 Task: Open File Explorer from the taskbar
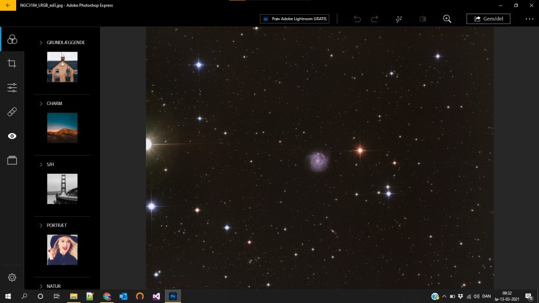pos(73,296)
